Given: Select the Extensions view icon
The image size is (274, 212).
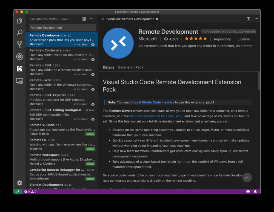Looking at the screenshot, I should click(x=19, y=69).
